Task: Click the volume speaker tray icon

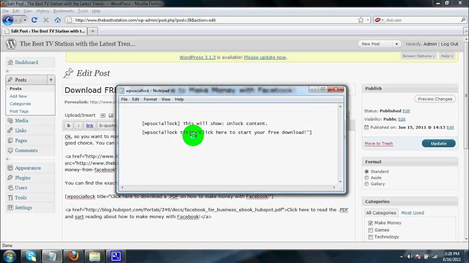Action: (x=410, y=256)
